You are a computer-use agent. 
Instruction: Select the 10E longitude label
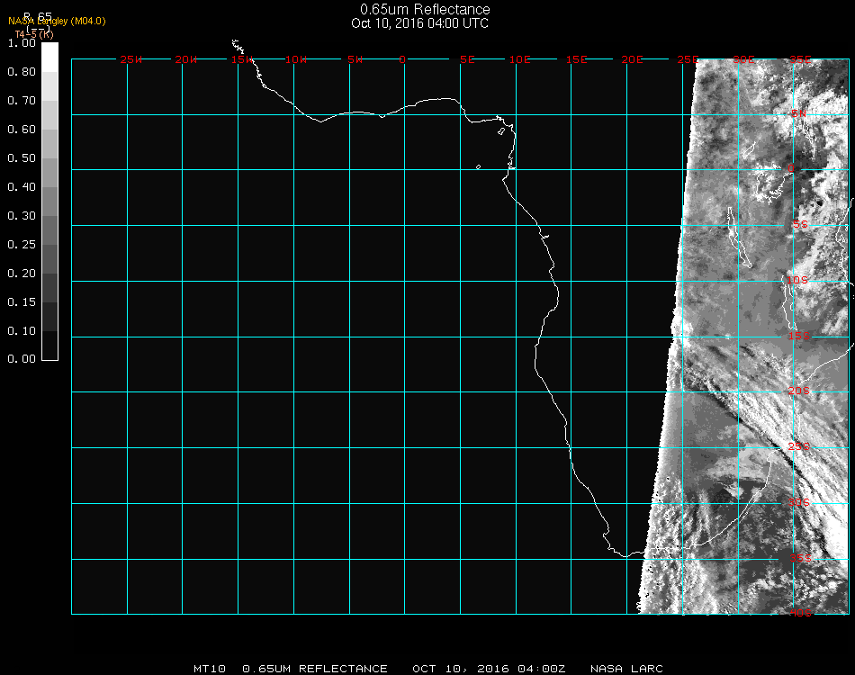coord(520,59)
